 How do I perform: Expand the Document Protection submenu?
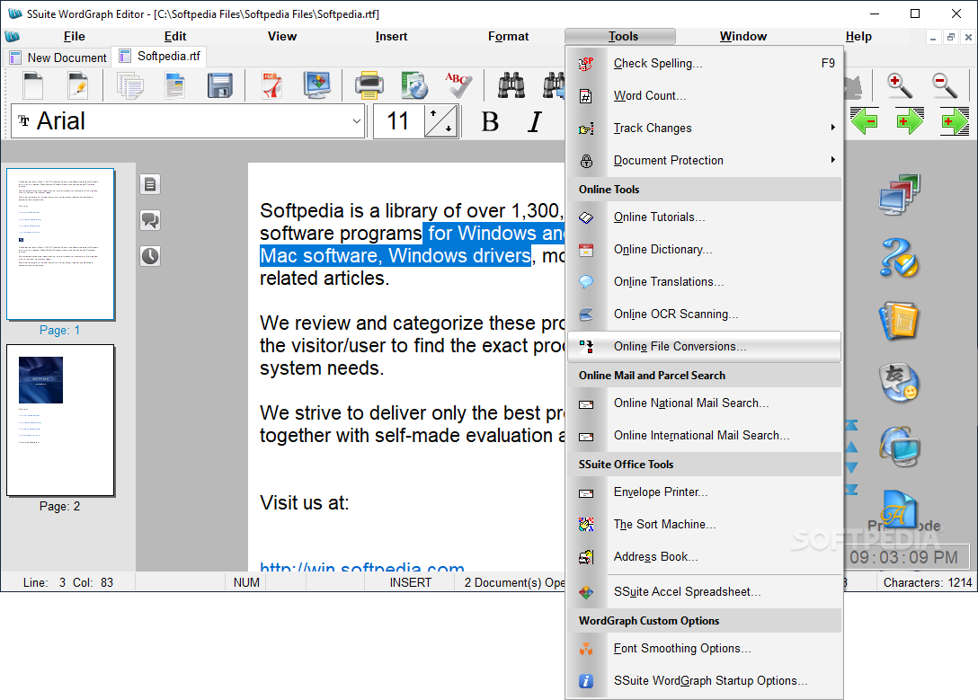tap(704, 160)
